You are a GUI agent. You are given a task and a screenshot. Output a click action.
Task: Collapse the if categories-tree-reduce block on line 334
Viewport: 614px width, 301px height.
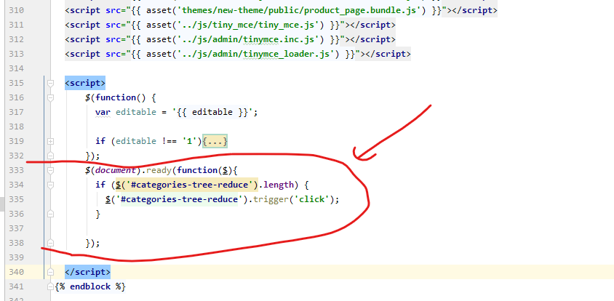tap(50, 185)
